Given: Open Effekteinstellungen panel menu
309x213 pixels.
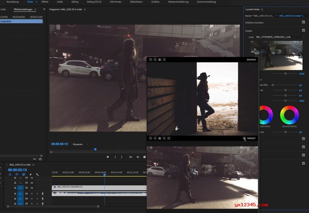Looking at the screenshot, I should click(x=35, y=9).
